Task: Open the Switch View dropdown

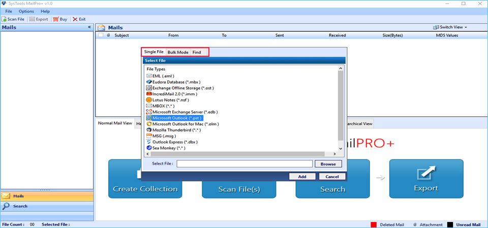Action: (x=450, y=27)
